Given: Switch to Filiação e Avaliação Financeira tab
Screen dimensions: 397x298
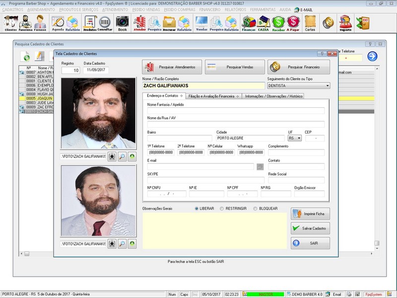Looking at the screenshot, I should coord(213,96).
